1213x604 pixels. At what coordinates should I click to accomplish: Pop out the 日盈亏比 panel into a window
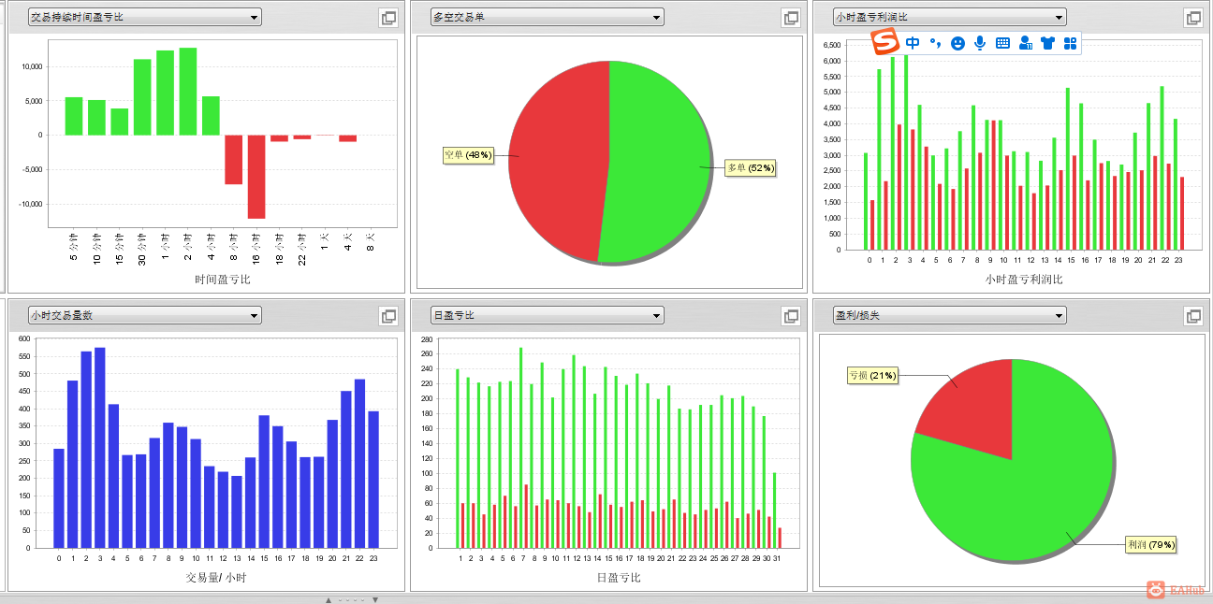pyautogui.click(x=791, y=316)
